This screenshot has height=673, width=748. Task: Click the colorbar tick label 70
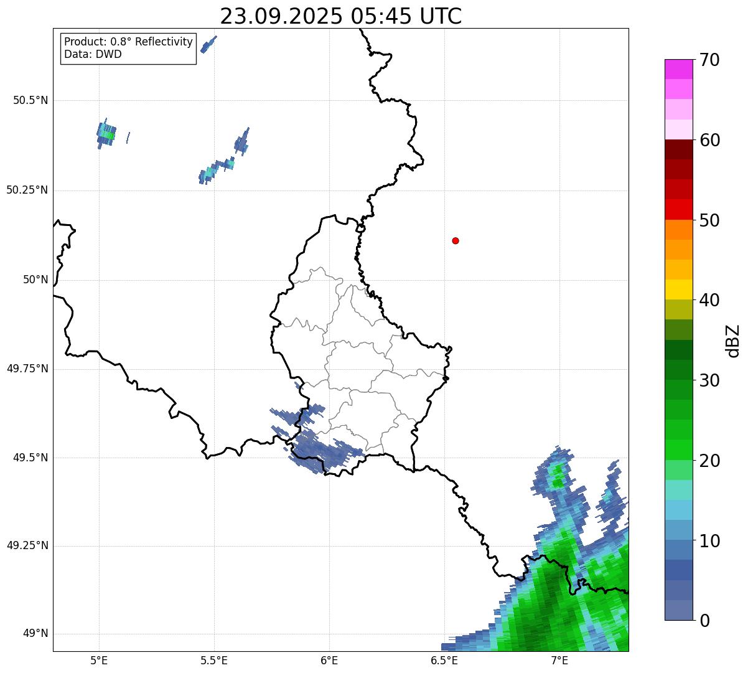click(709, 60)
